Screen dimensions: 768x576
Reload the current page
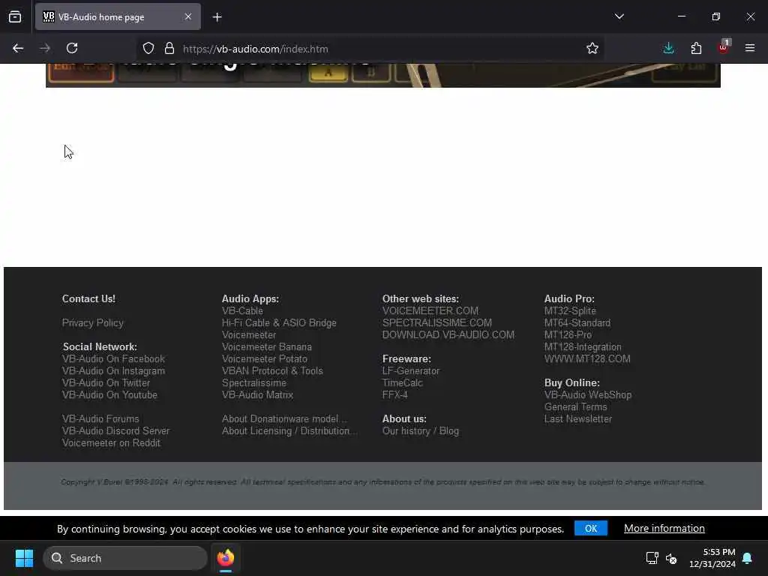72,49
